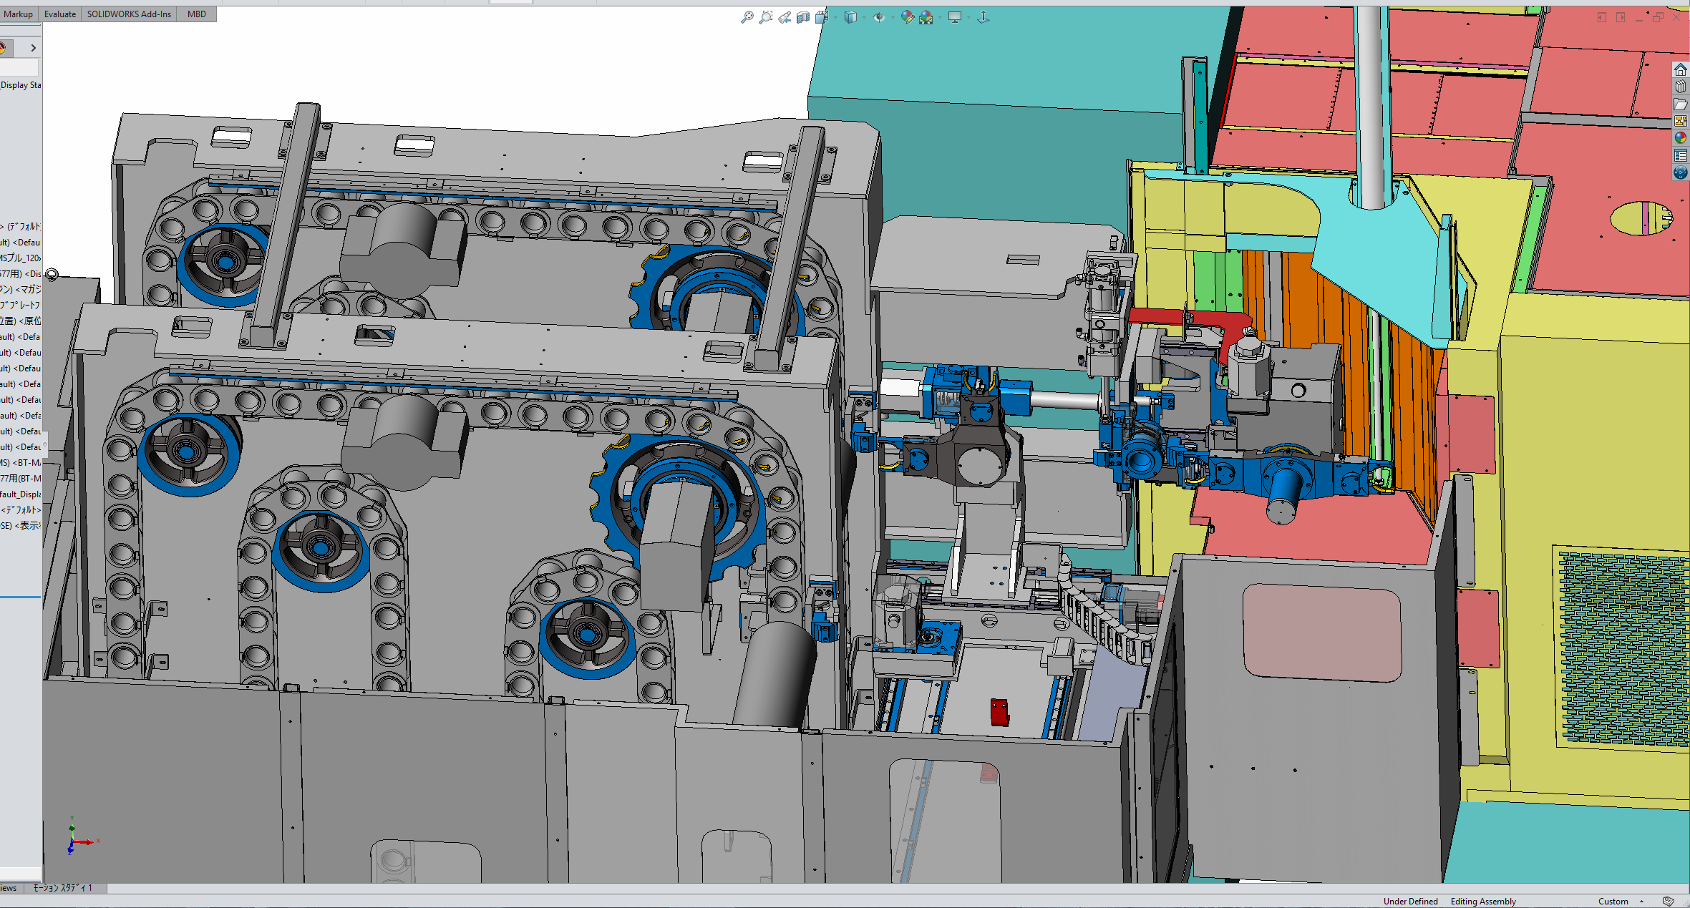Open the Design Library task pane icon

click(x=1681, y=87)
